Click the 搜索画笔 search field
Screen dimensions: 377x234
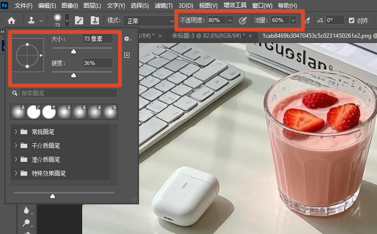point(68,93)
